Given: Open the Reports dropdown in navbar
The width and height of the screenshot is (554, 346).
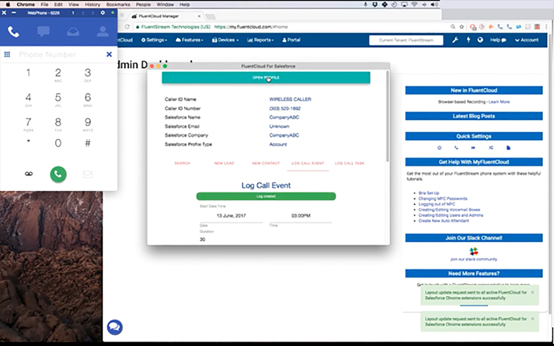Looking at the screenshot, I should (261, 40).
